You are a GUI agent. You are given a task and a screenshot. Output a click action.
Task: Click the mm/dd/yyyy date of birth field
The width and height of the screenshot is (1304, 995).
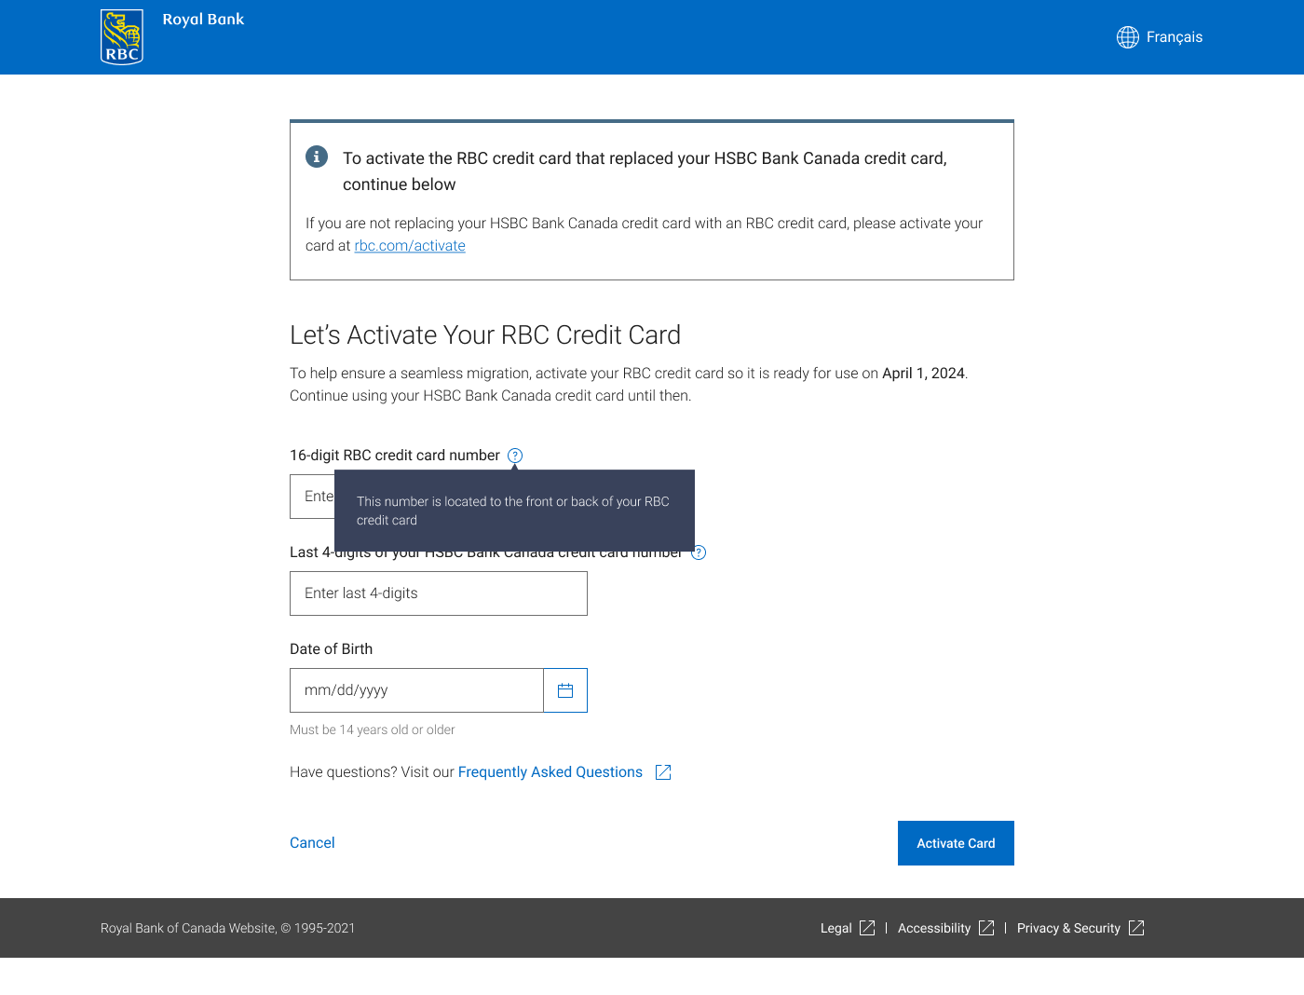[416, 690]
